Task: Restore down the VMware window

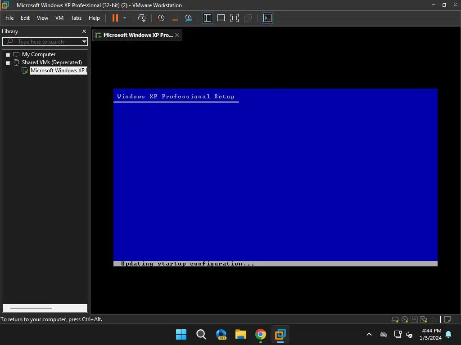Action: tap(444, 5)
